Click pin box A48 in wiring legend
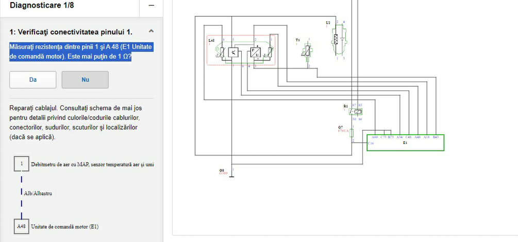518x242 pixels. tap(22, 226)
